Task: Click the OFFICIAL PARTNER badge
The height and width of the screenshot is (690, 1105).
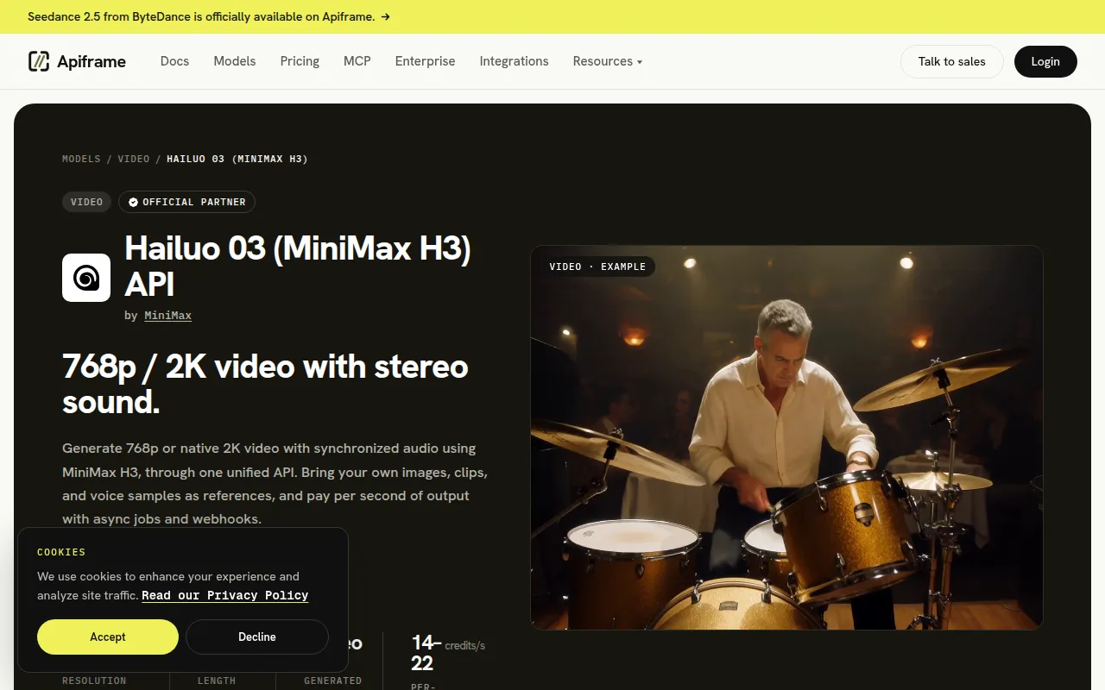Action: (187, 202)
